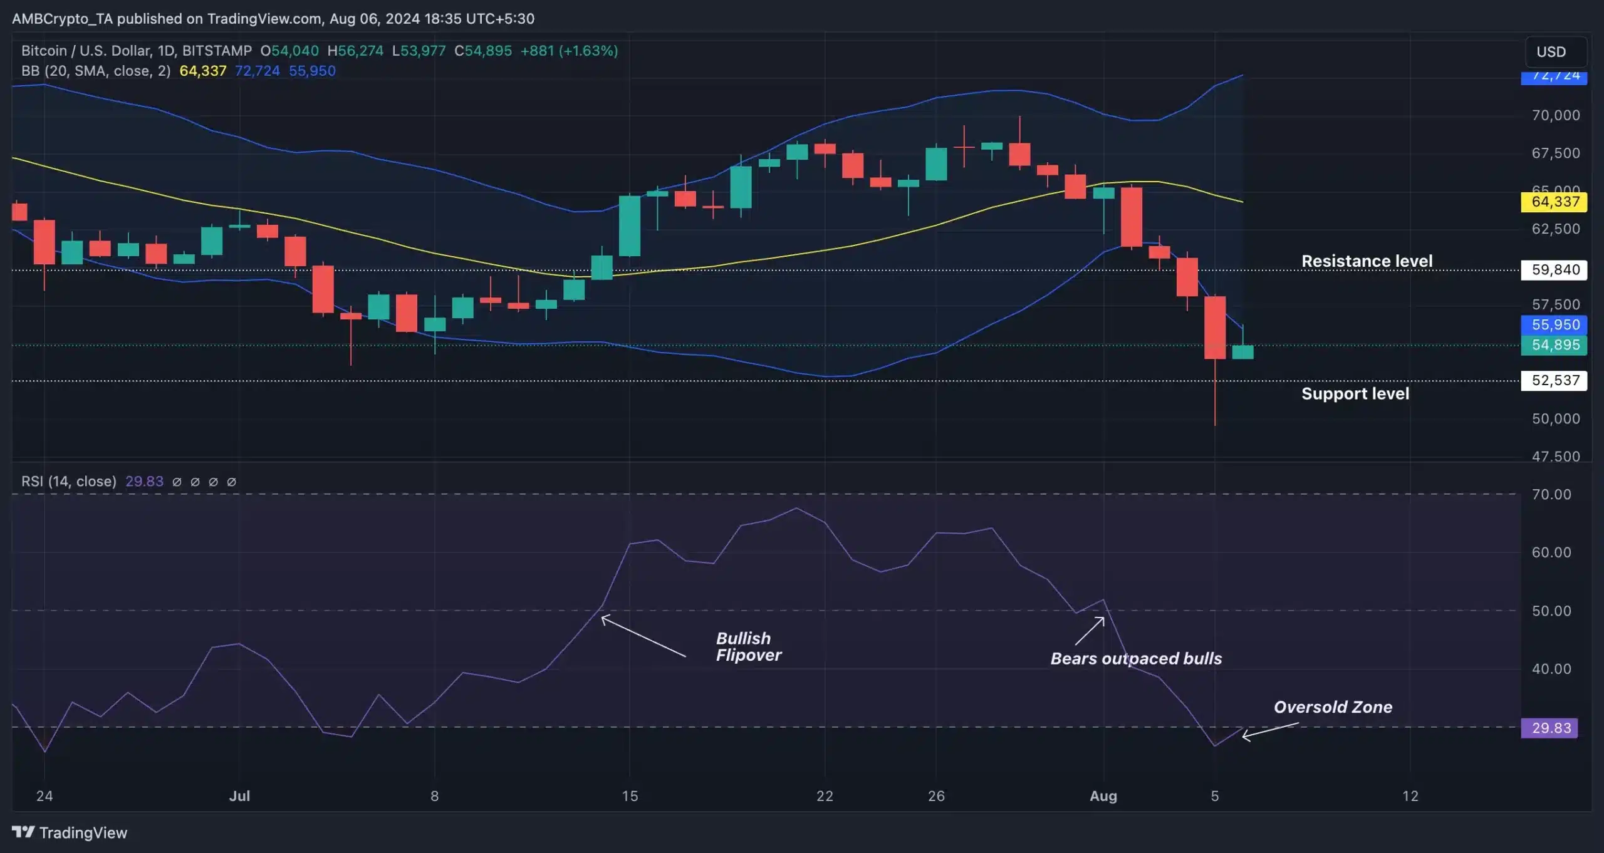
Task: Click the 50.00 RSI axis label
Action: [x=1551, y=611]
